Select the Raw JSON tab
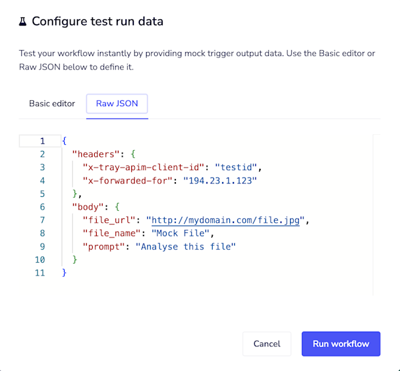400x371 pixels. tap(117, 104)
